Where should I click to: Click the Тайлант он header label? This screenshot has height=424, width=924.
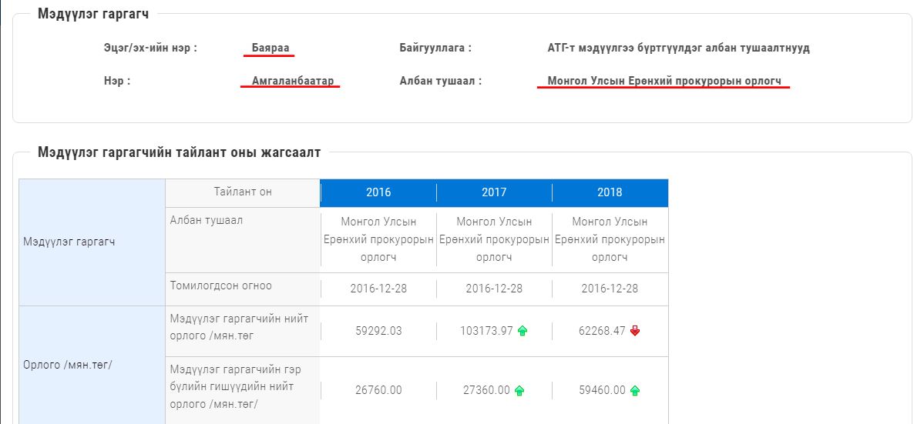click(243, 192)
